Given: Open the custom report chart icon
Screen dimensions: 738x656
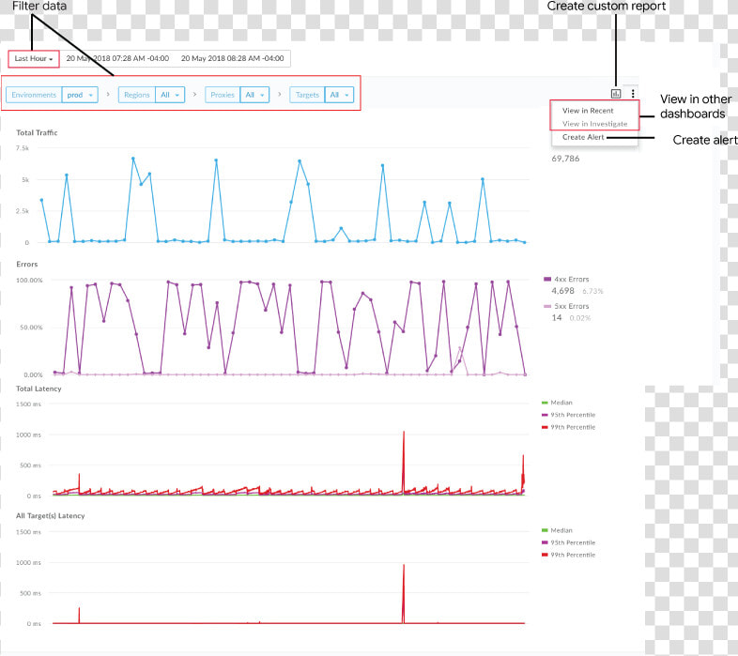Looking at the screenshot, I should point(616,94).
